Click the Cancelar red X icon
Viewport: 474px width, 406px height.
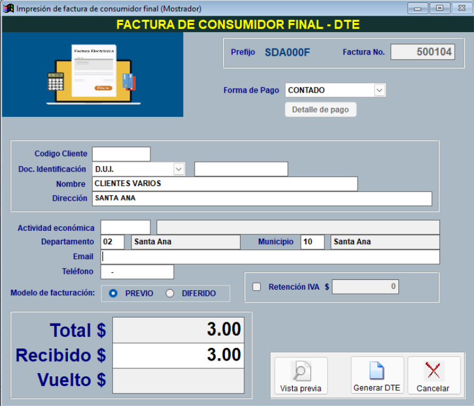pos(433,371)
